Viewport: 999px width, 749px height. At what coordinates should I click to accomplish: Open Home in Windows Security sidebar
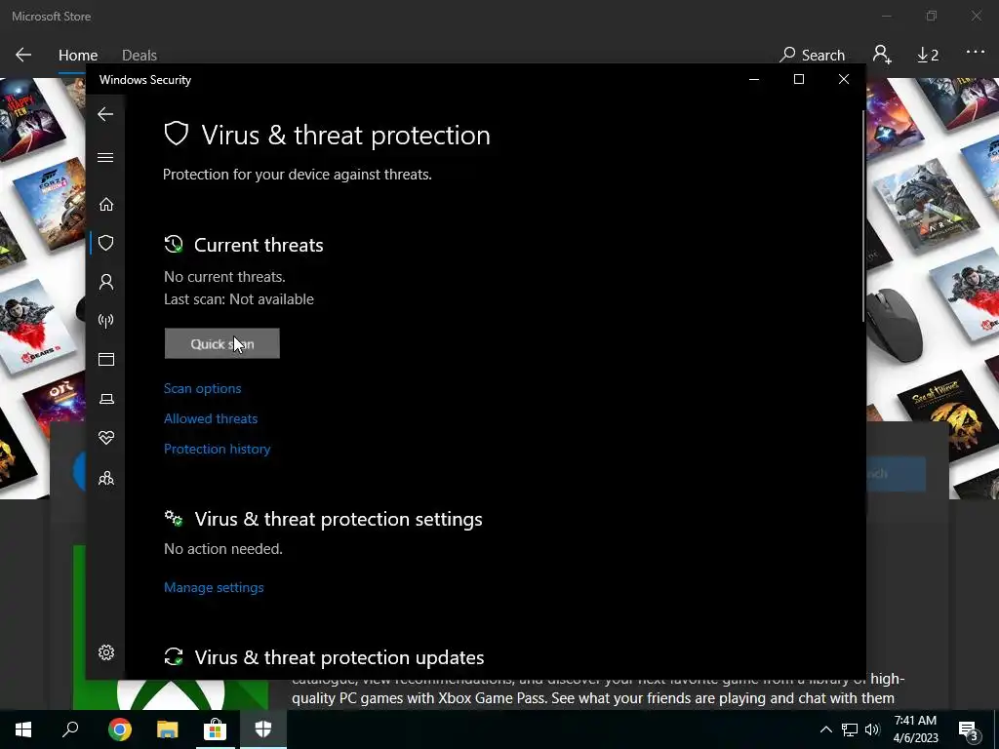tap(105, 205)
